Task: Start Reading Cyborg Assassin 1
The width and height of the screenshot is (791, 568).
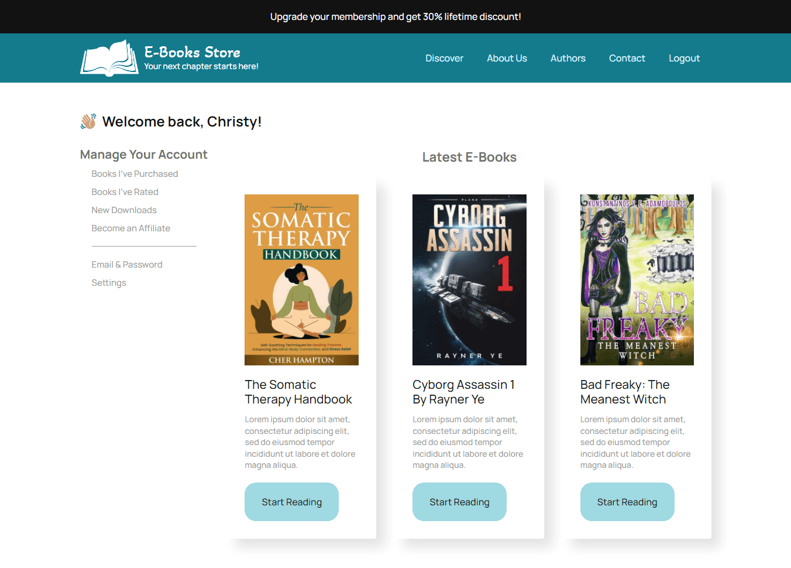Action: click(x=459, y=502)
